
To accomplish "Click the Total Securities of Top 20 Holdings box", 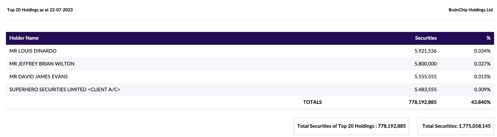I will click(x=351, y=126).
